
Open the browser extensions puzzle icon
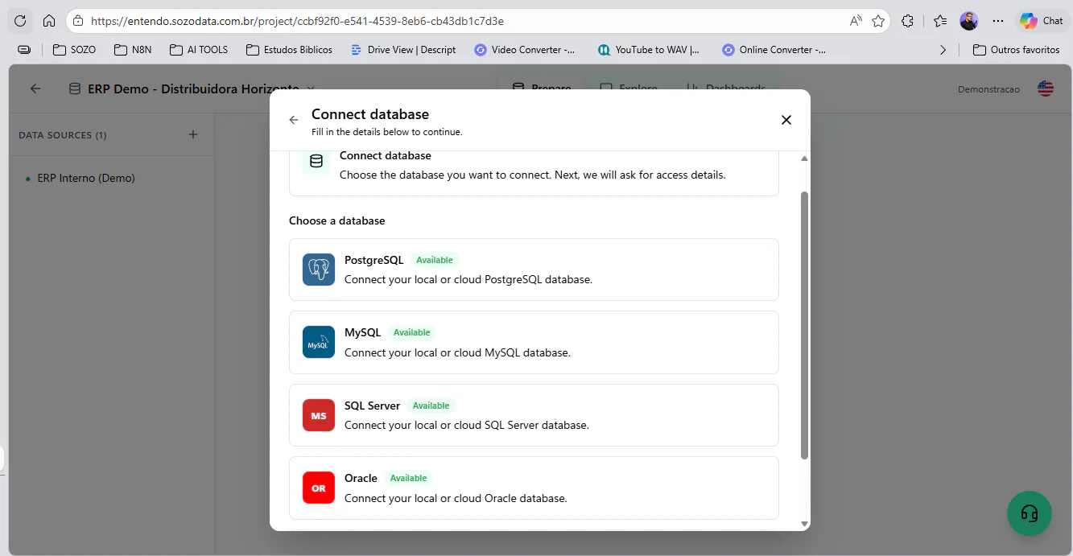click(908, 21)
